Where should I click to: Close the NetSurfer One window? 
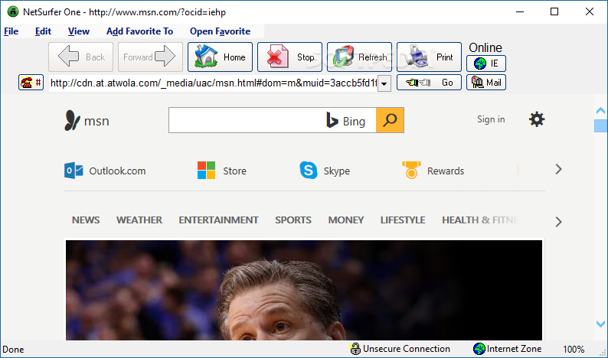[x=590, y=12]
